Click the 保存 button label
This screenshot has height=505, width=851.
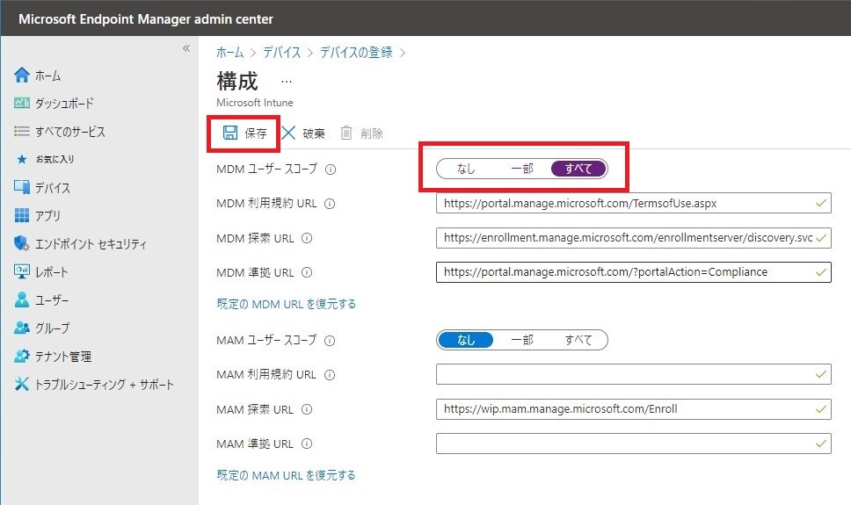pyautogui.click(x=256, y=133)
